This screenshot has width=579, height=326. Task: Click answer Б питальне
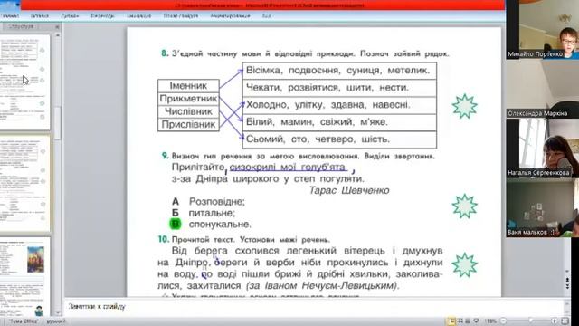[204, 213]
